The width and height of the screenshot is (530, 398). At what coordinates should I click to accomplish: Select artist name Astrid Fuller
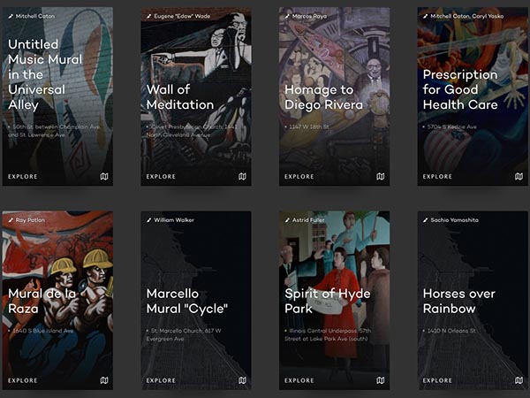click(308, 220)
